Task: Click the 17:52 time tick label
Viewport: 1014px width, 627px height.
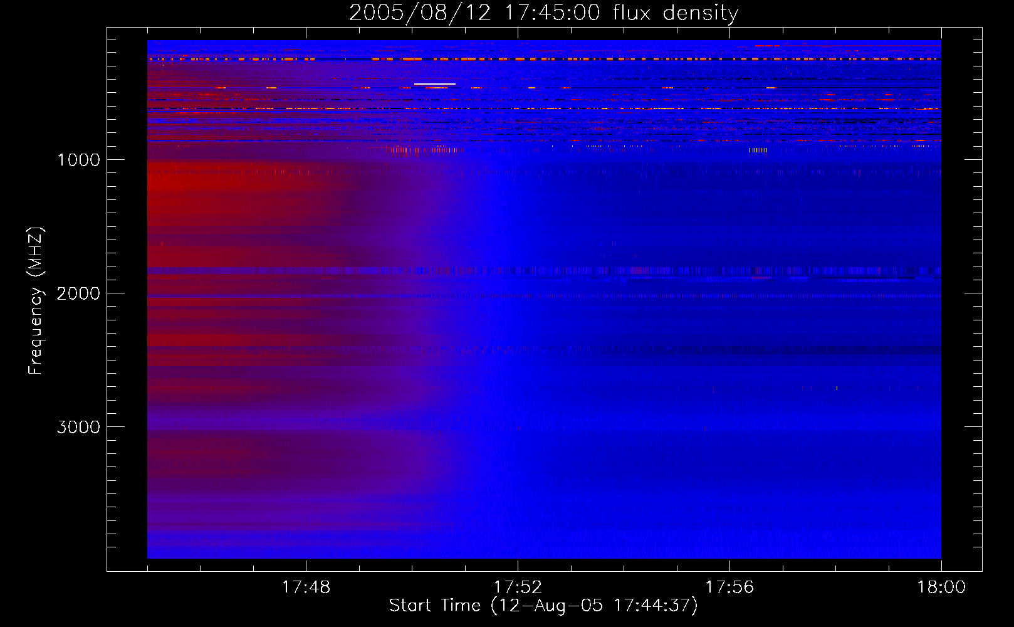Action: click(518, 587)
